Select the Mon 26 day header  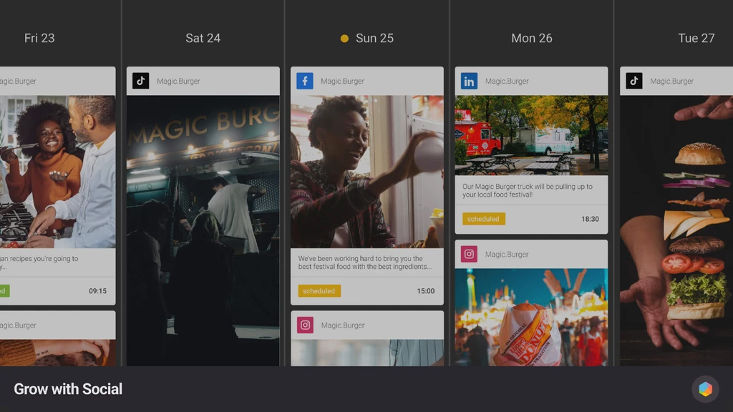531,38
